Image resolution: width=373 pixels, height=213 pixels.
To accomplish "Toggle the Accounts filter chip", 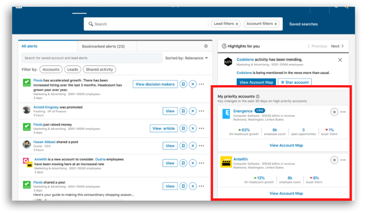I will click(51, 69).
